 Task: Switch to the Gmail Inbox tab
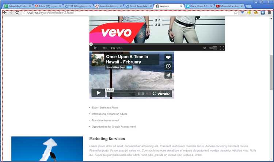pos(47,6)
